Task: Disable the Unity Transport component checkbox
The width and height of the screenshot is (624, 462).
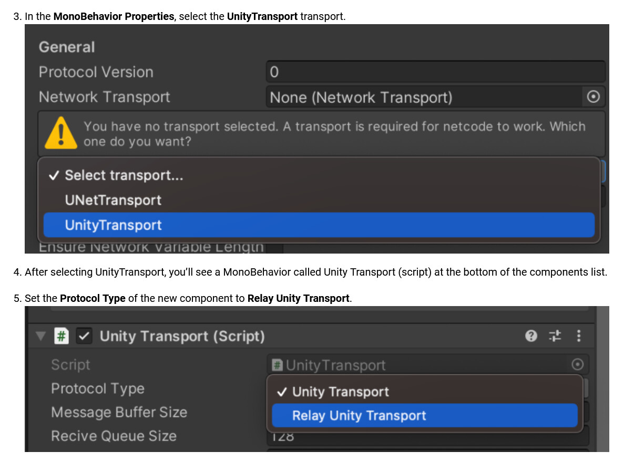Action: tap(84, 336)
